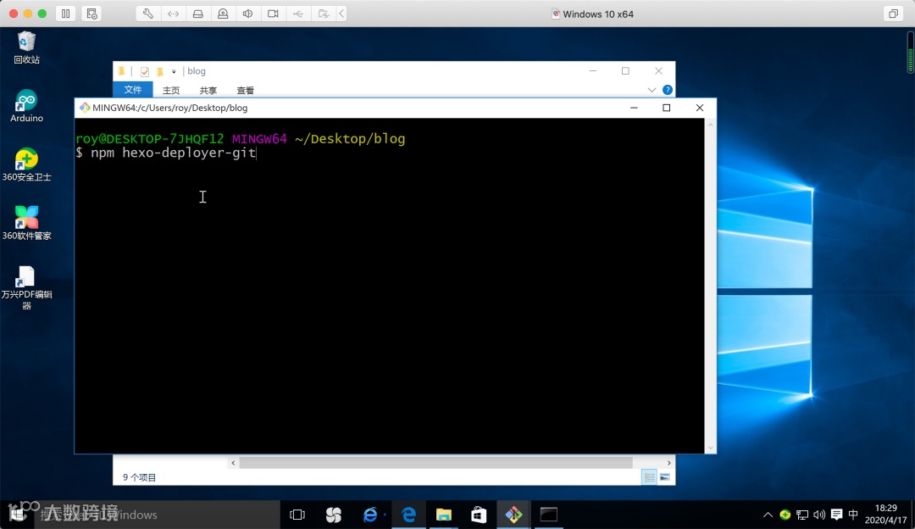
Task: Click scroll-down arrow of terminal scrollbar
Action: tap(710, 448)
